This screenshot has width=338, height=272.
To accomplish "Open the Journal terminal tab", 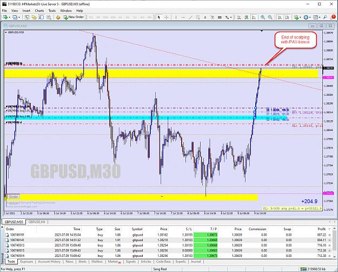I will tap(196, 262).
